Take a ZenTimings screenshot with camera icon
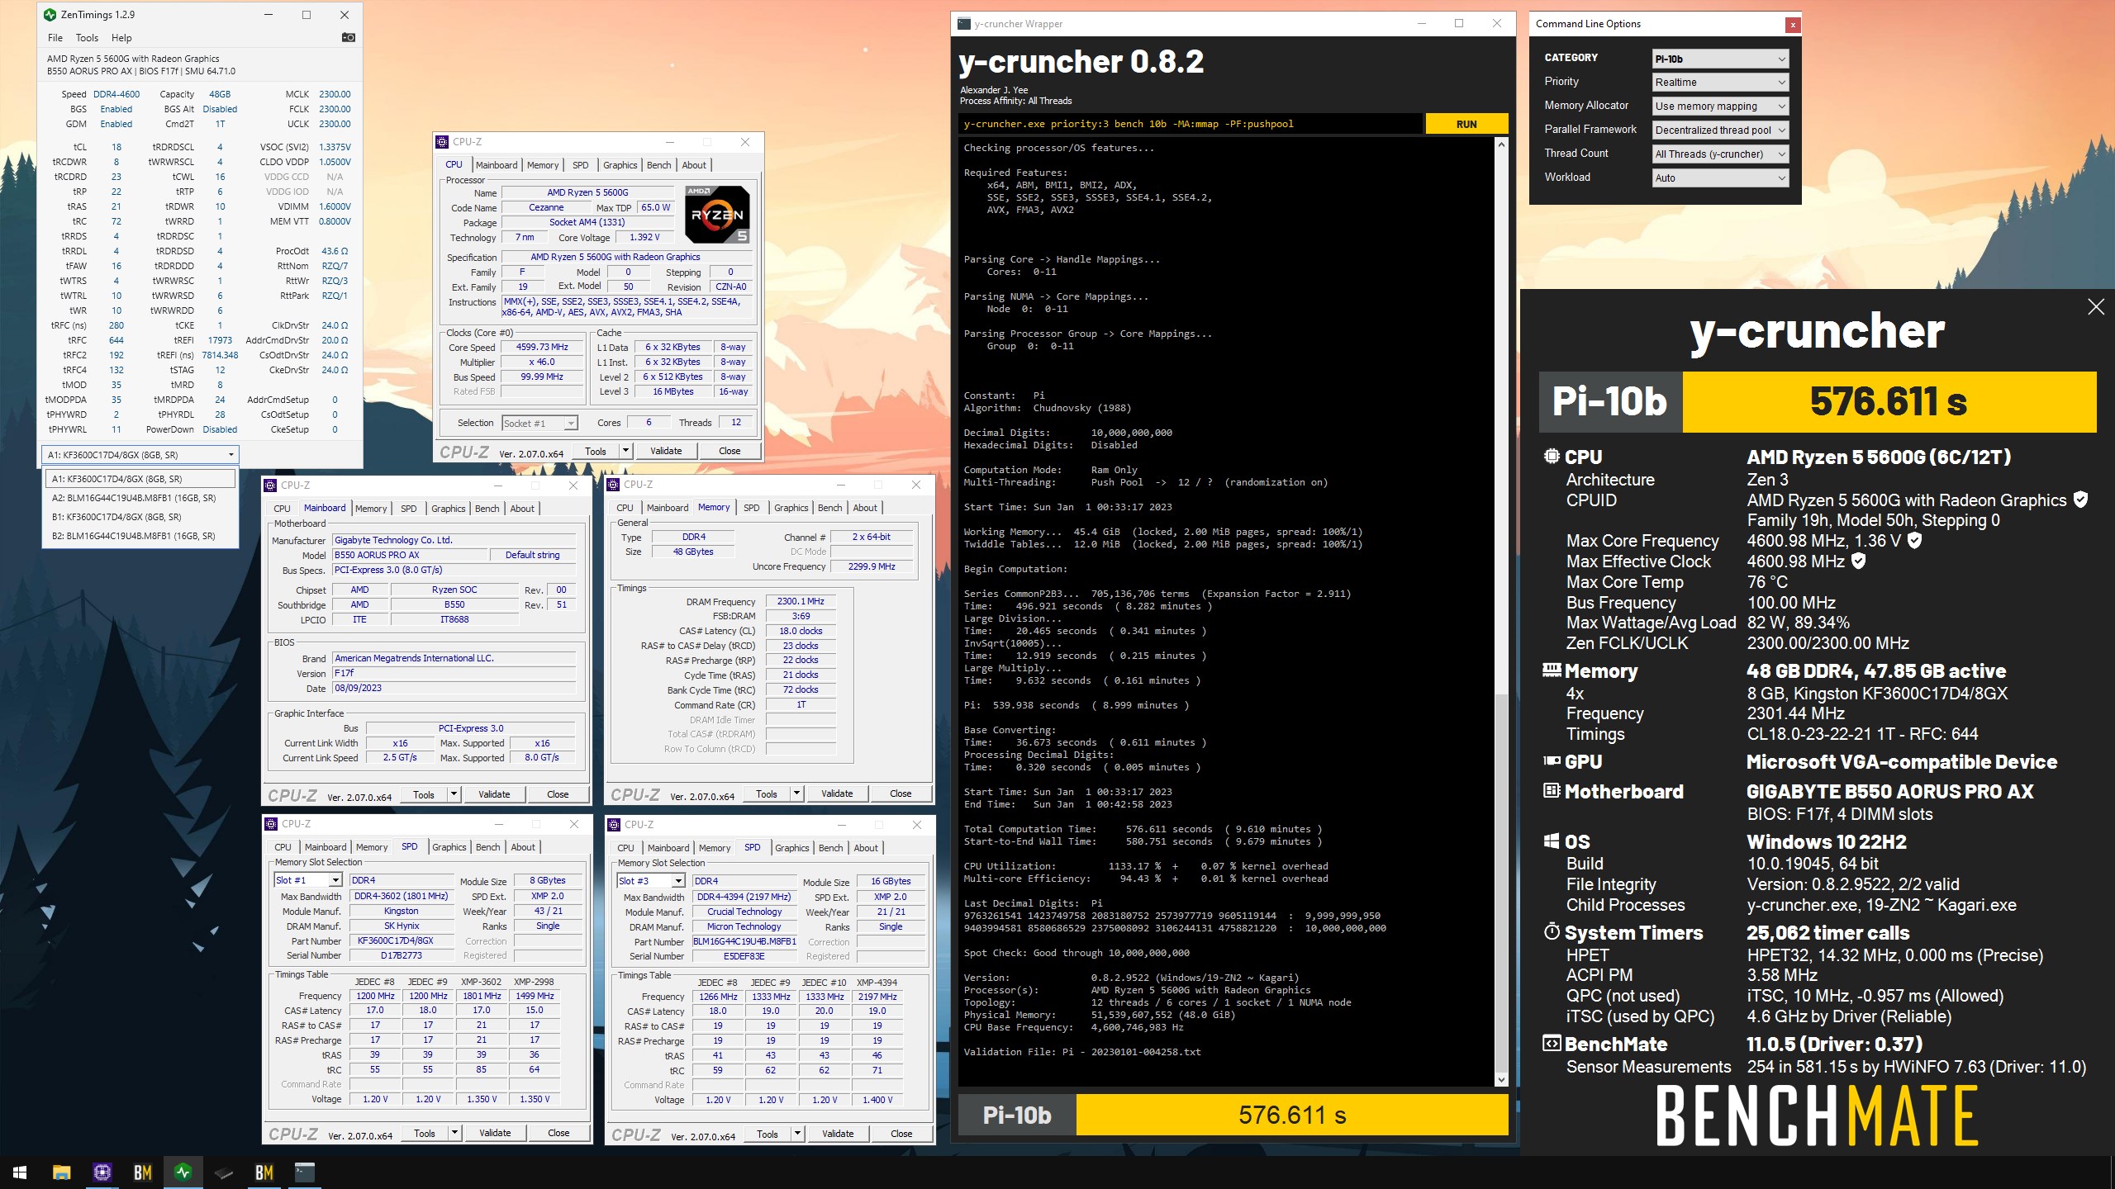Image resolution: width=2115 pixels, height=1189 pixels. 349,37
